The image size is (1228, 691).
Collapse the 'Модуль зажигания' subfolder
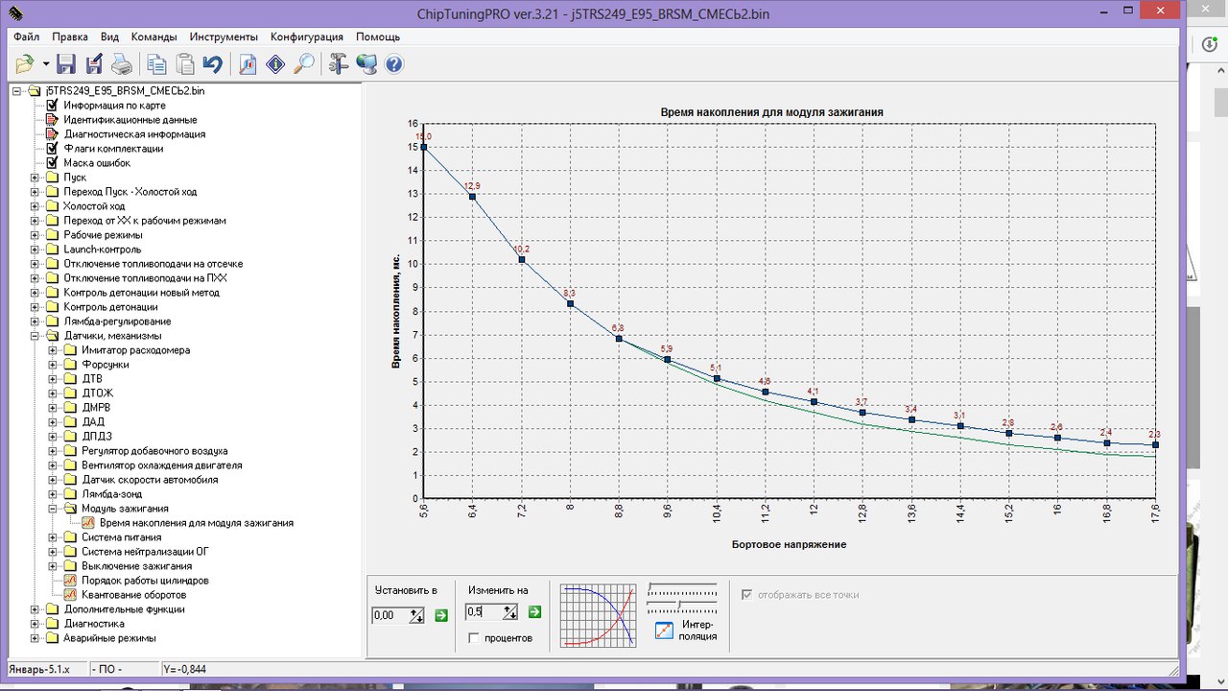(54, 509)
